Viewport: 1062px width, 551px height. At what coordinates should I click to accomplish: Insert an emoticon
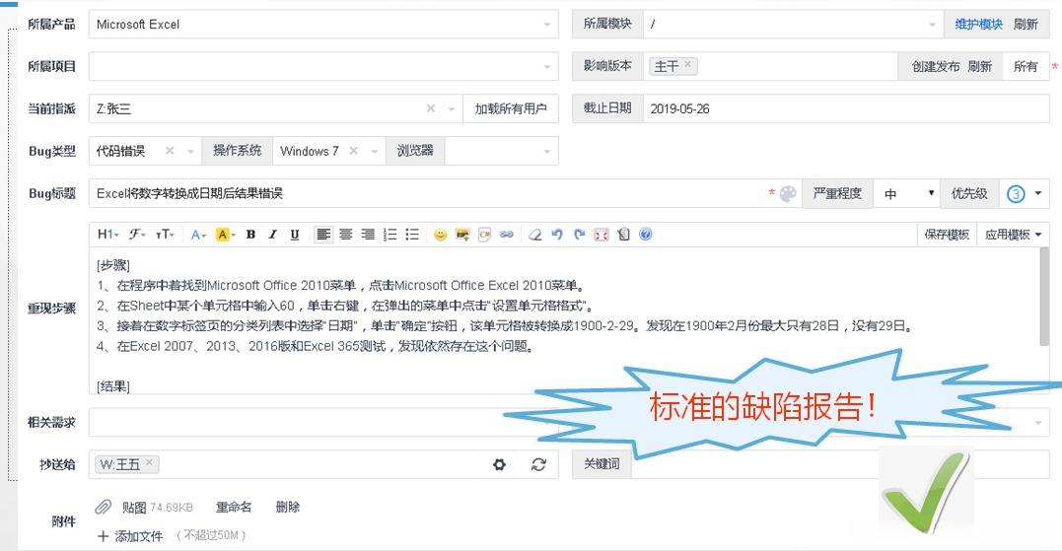click(x=440, y=235)
